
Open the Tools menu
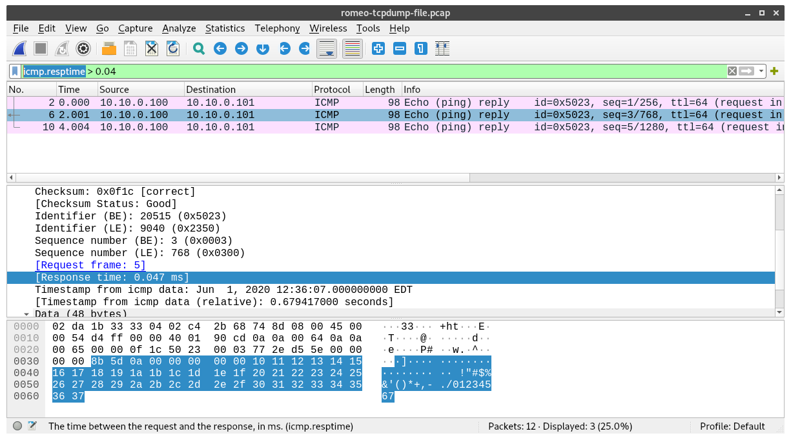[368, 28]
